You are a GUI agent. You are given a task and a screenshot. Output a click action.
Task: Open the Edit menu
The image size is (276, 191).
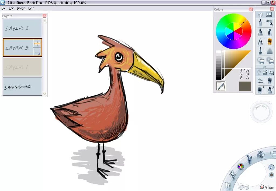pos(11,8)
